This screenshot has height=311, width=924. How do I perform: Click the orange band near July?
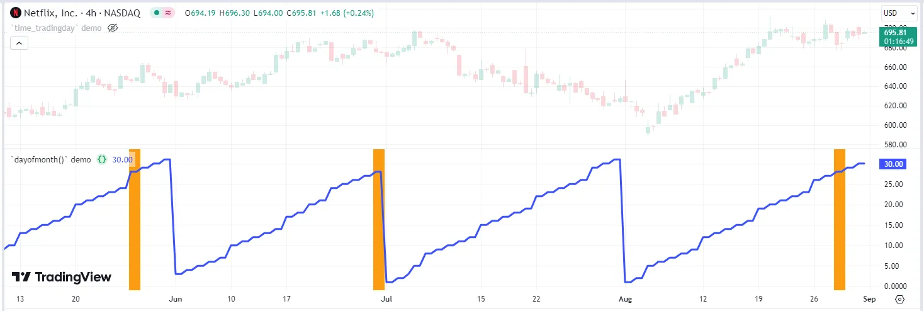pyautogui.click(x=378, y=220)
